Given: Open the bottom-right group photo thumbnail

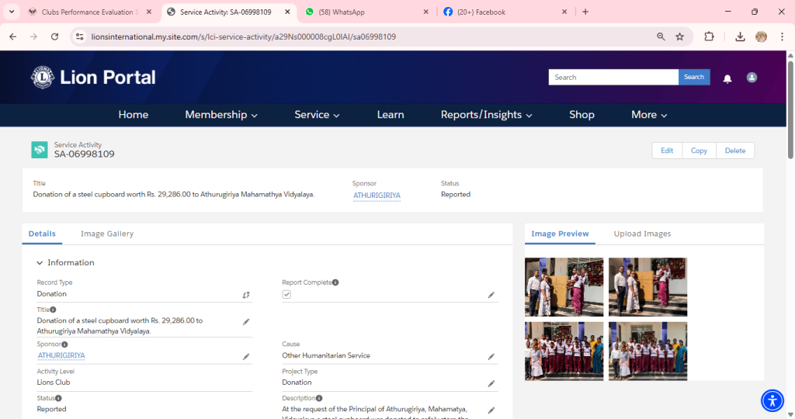Looking at the screenshot, I should point(647,351).
